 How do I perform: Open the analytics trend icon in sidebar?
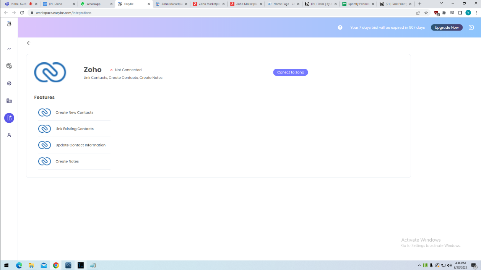click(x=9, y=49)
